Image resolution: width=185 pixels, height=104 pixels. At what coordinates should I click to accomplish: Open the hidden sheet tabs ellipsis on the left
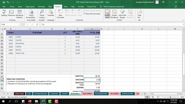click(12, 94)
